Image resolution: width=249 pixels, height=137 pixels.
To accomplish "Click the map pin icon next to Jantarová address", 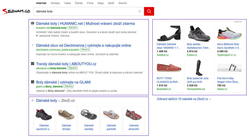I will pos(37,36).
